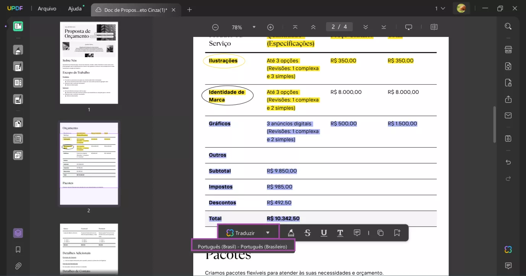Open the Edit PDF tool in sidebar
526x276 pixels.
pyautogui.click(x=18, y=66)
